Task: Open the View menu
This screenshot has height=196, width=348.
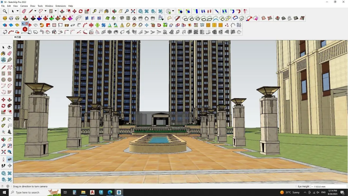Action: coord(15,6)
